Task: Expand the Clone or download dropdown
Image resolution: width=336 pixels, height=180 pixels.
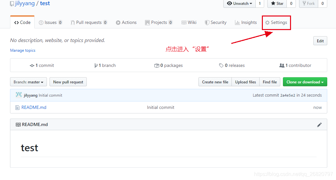Action: (x=305, y=82)
